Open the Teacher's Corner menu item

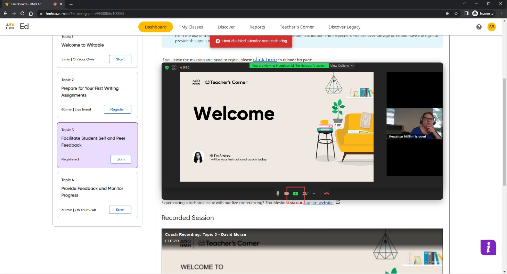pyautogui.click(x=296, y=27)
